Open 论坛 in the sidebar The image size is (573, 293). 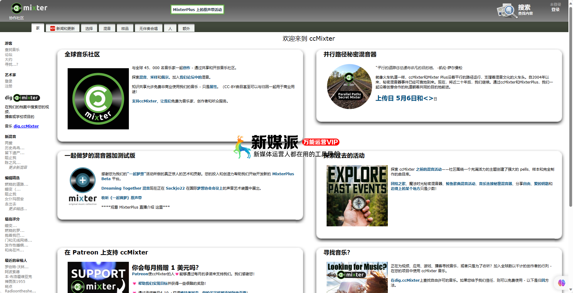9,54
